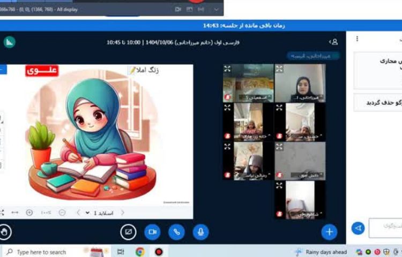The image size is (402, 257).
Task: Open the Rainy days ahead weather widget
Action: 321,252
